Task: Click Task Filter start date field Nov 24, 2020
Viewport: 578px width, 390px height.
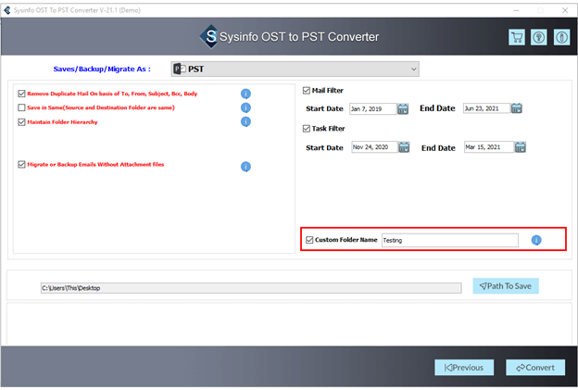Action: point(374,147)
